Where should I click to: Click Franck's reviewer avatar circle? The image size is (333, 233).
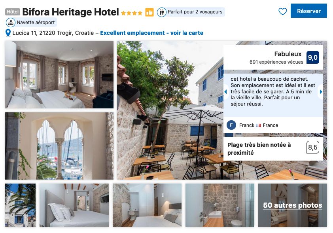click(231, 125)
